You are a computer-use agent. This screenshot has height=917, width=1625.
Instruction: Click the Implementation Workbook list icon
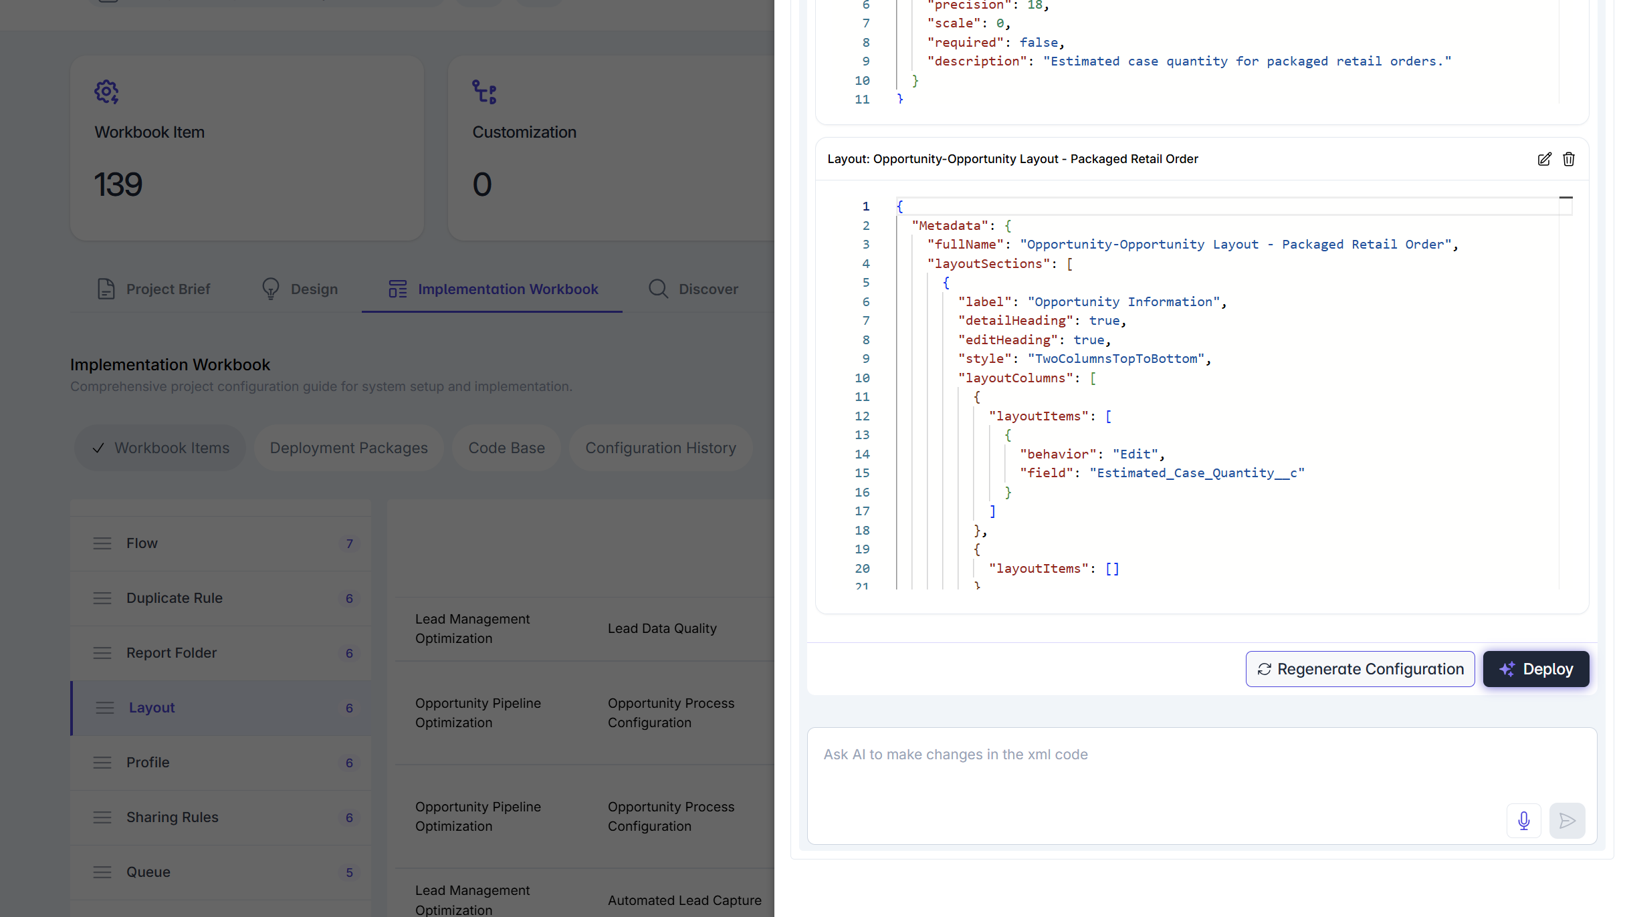(x=398, y=289)
